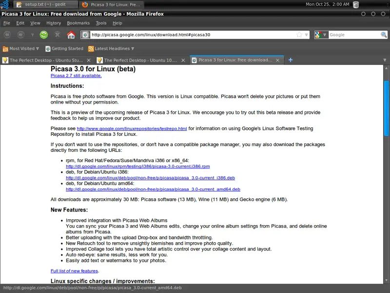This screenshot has height=293, width=390.
Task: Open the Help menu
Action: pos(117,23)
